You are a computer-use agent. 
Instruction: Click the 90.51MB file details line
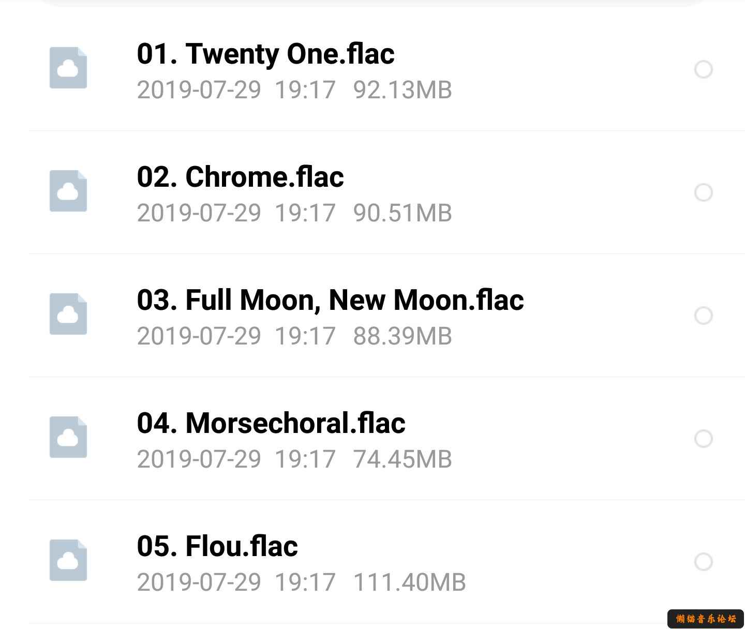coord(294,213)
